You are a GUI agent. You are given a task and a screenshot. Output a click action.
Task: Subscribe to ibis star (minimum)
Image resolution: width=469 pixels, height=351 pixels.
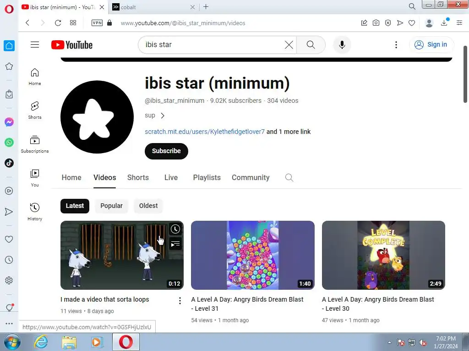coord(166,151)
